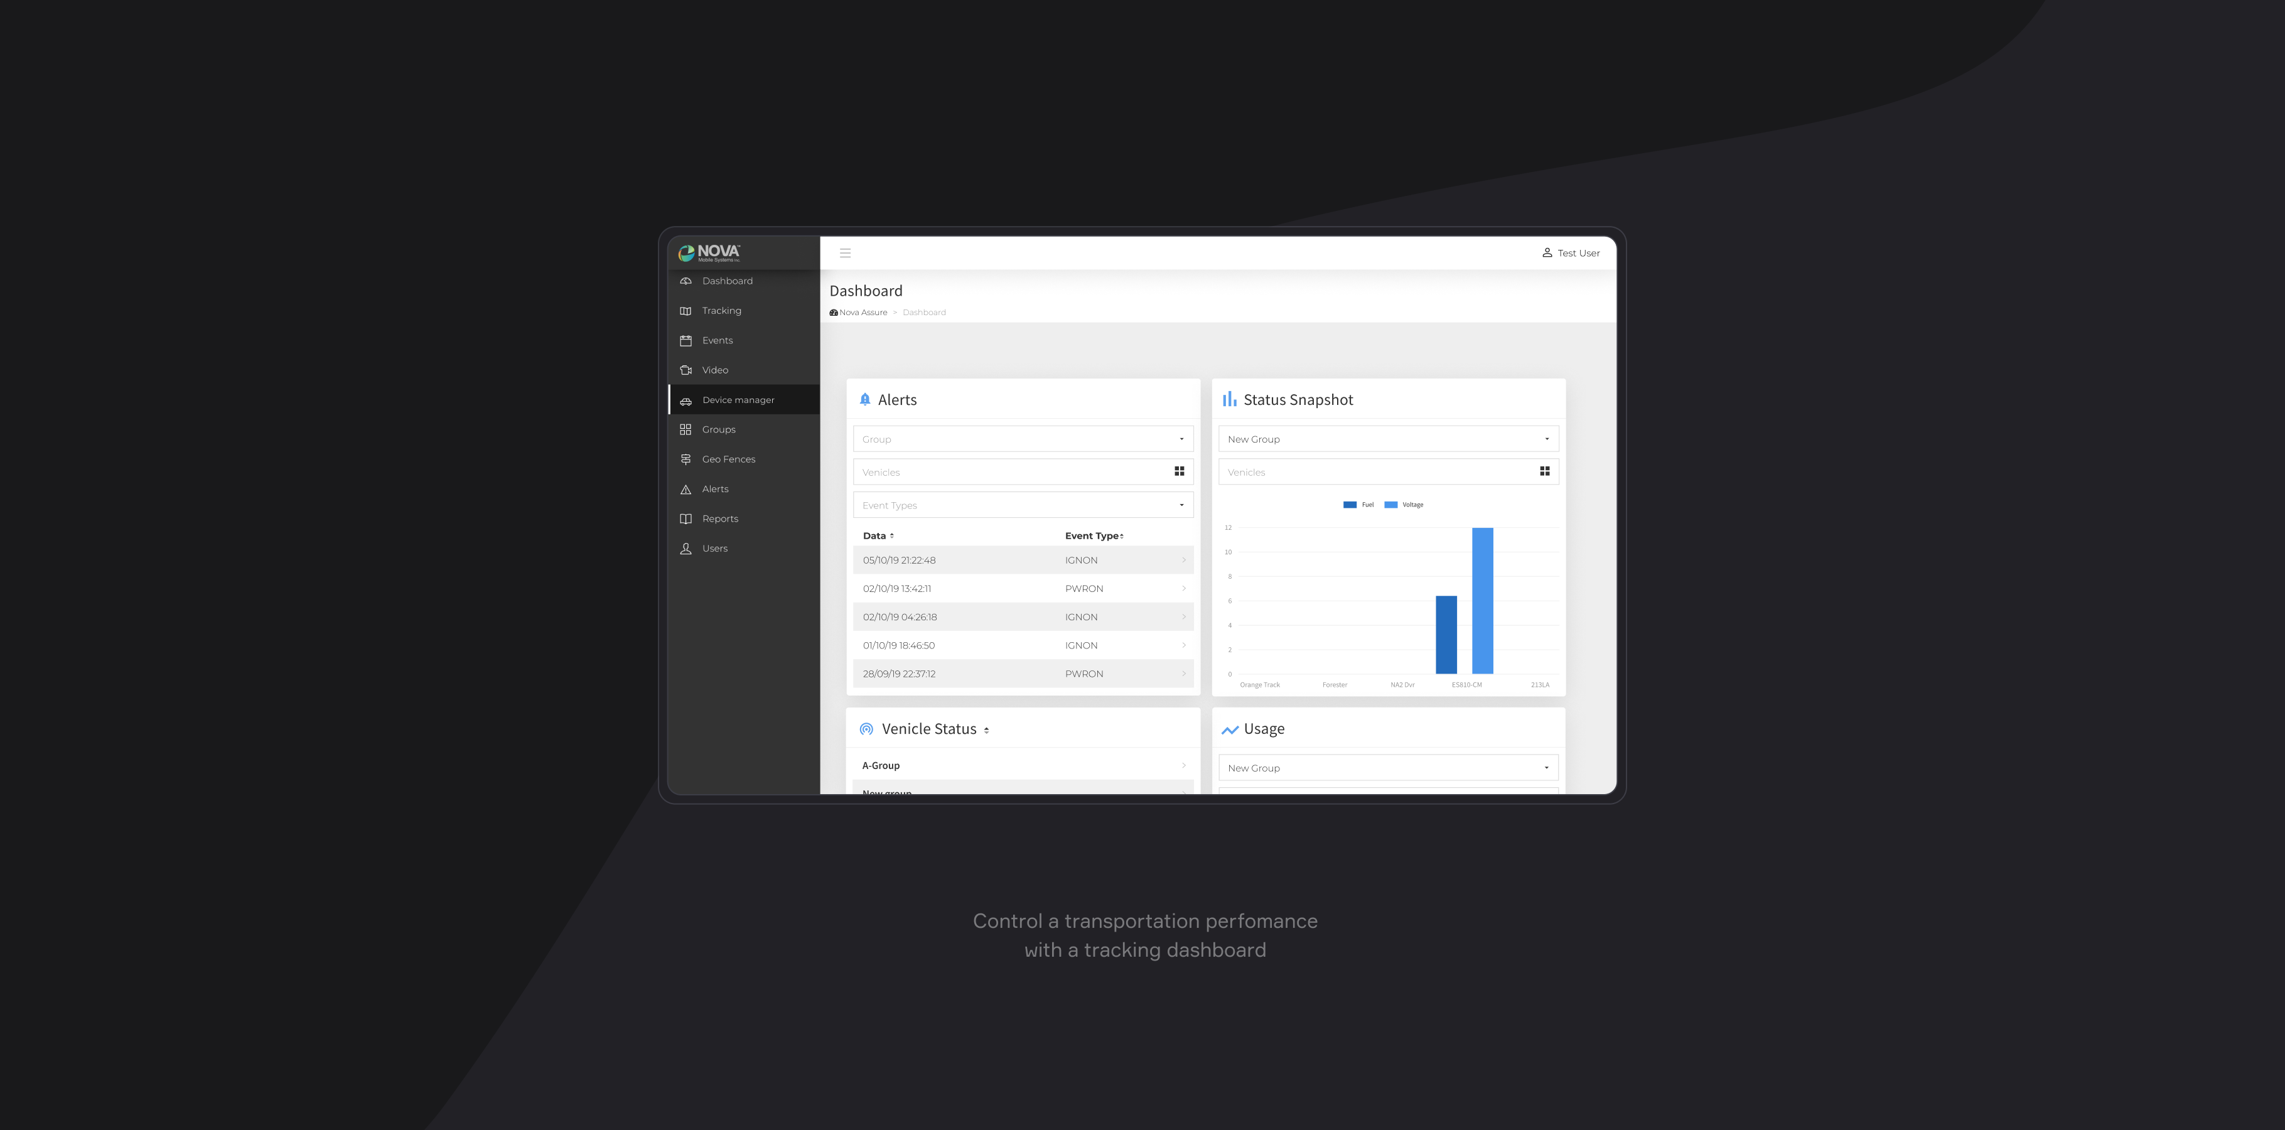This screenshot has width=2285, height=1130.
Task: Open vehicle grid picker in Status Snapshot
Action: coord(1544,472)
